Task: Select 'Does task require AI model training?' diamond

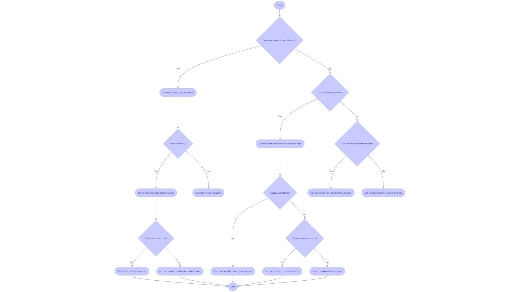Action: (280, 40)
